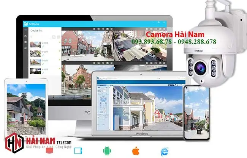Click the red brick street live video pane
Screen dimensions: 247x158
tap(87, 45)
